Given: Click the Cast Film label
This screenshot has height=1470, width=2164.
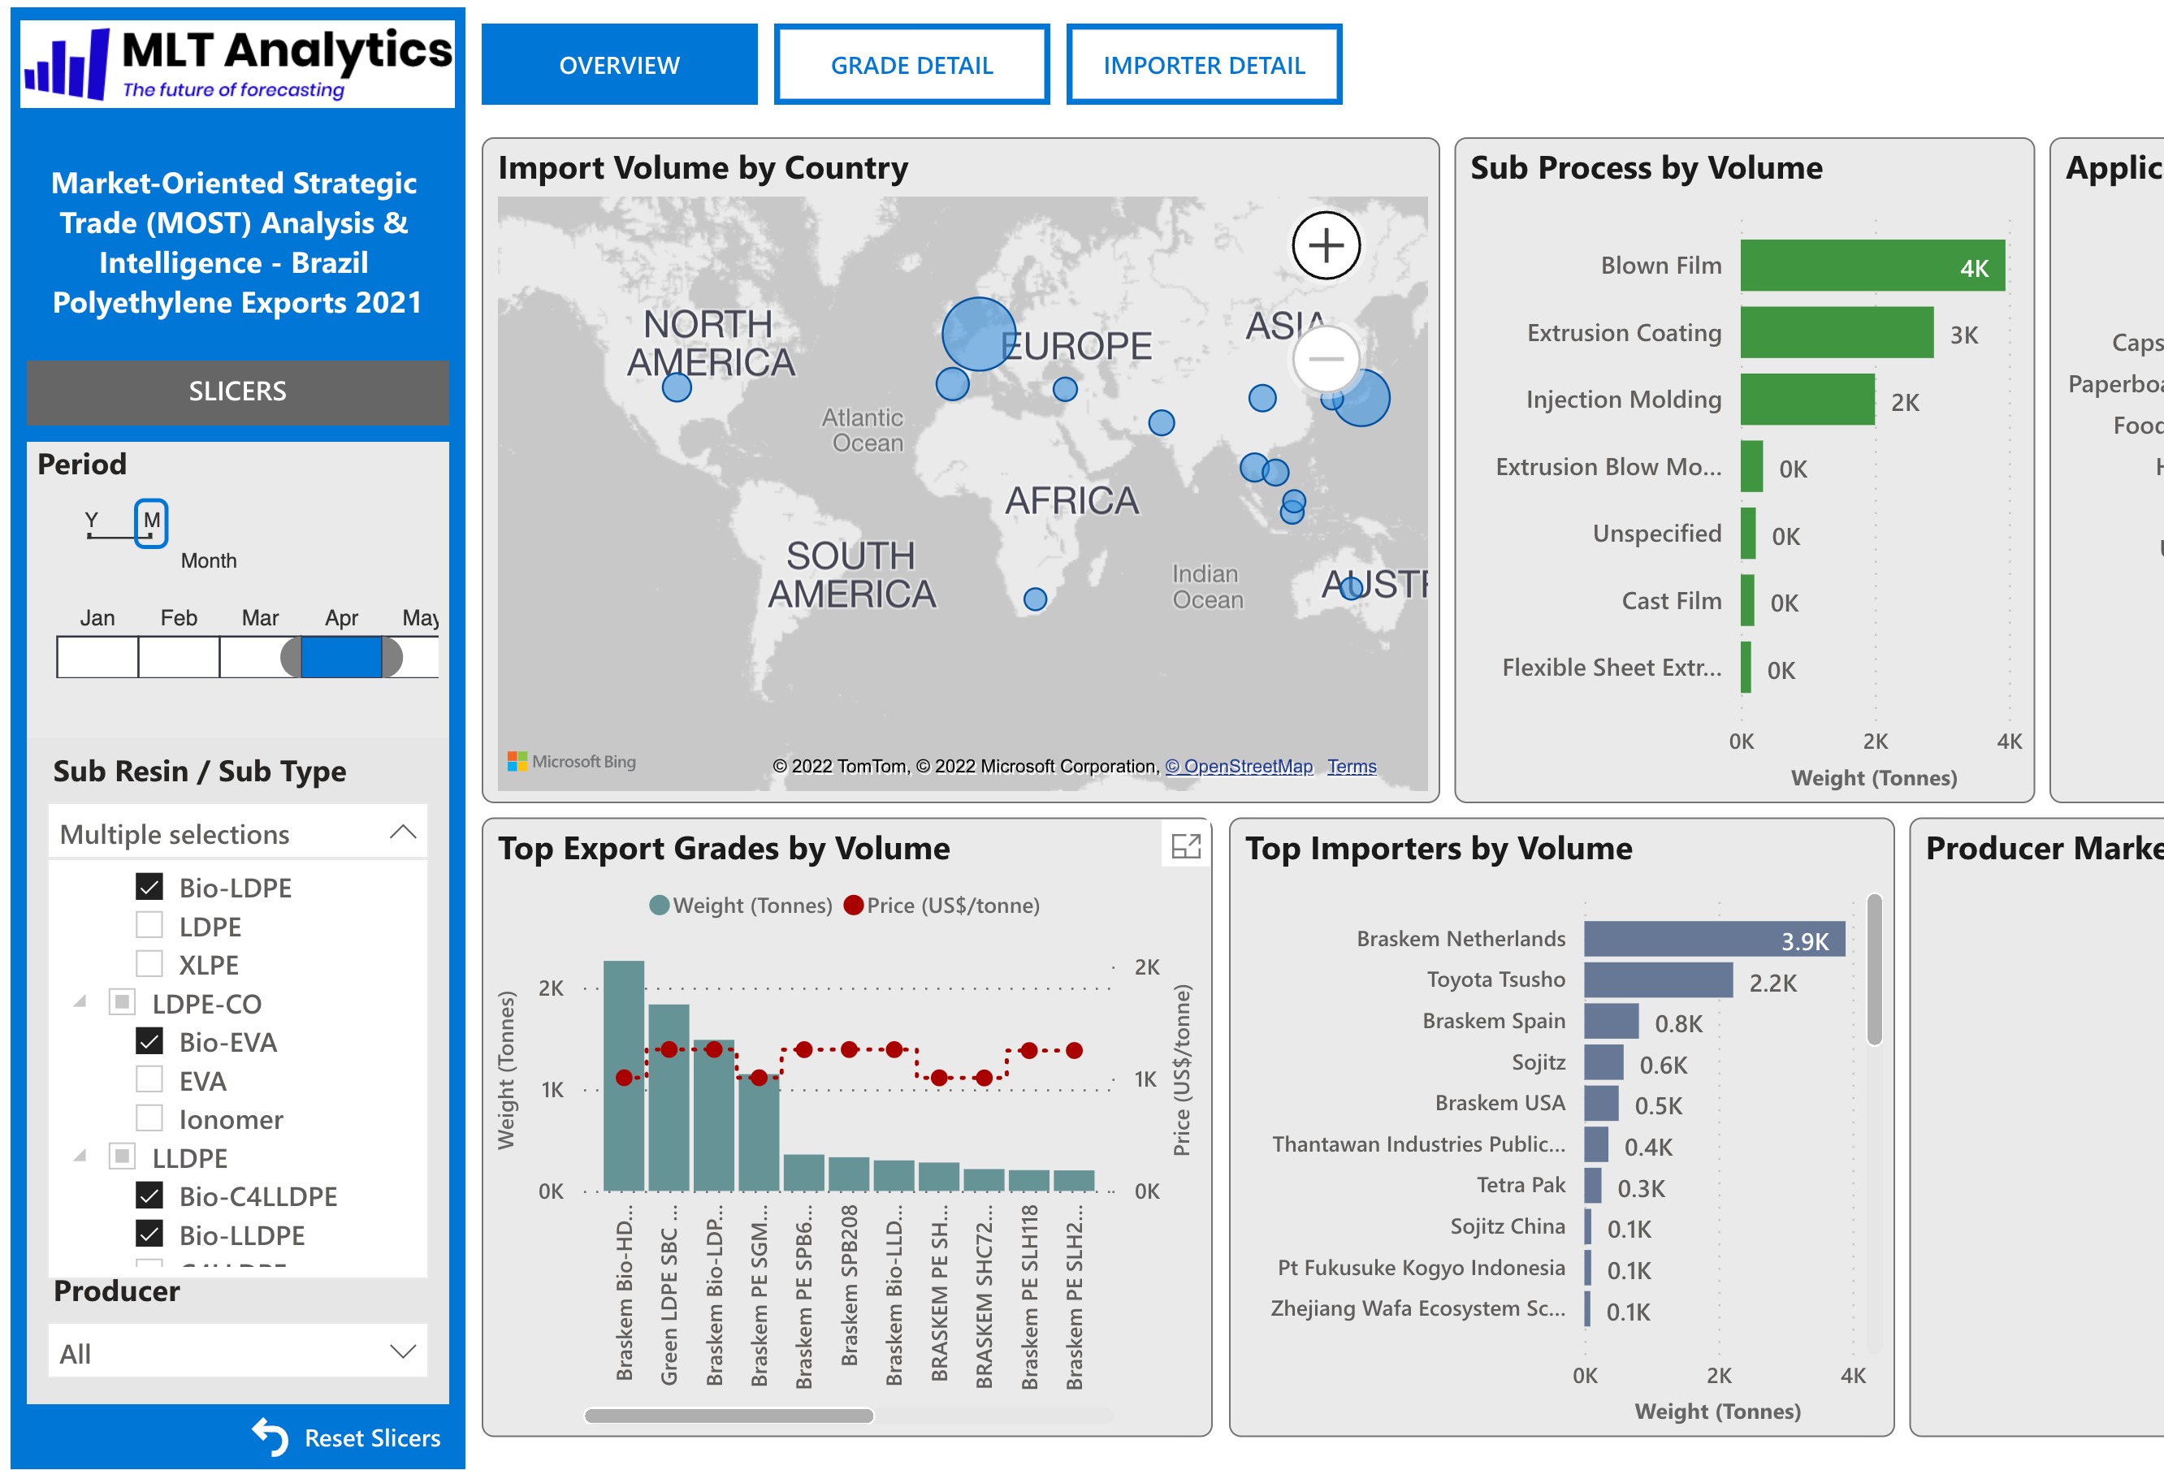Looking at the screenshot, I should tap(1672, 600).
